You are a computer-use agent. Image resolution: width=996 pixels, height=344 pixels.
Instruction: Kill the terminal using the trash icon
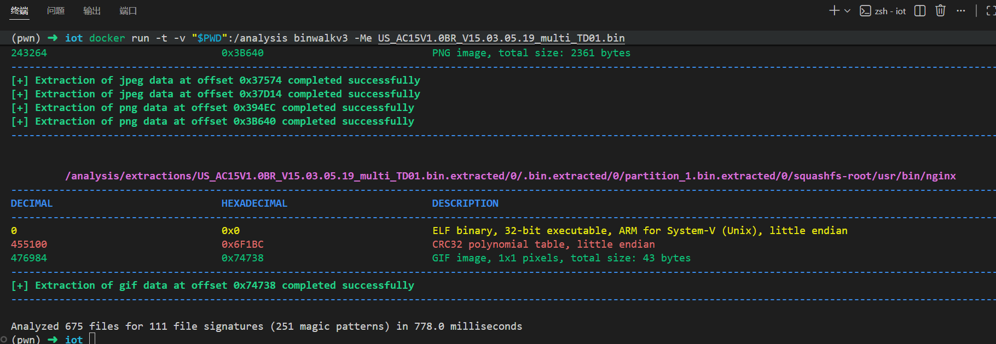point(940,10)
